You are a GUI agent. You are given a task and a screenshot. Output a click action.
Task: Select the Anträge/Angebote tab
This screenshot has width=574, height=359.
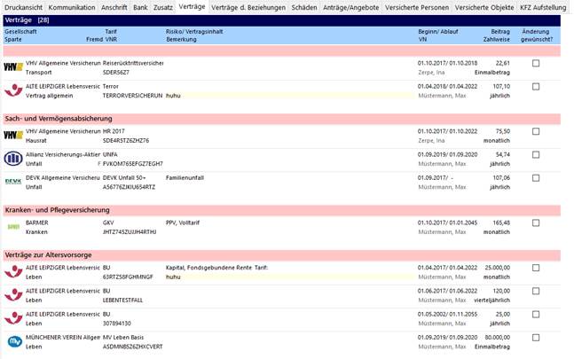point(351,7)
